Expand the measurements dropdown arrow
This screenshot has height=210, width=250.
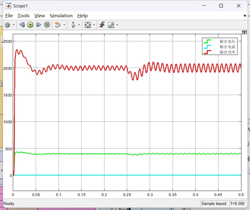(x=117, y=25)
